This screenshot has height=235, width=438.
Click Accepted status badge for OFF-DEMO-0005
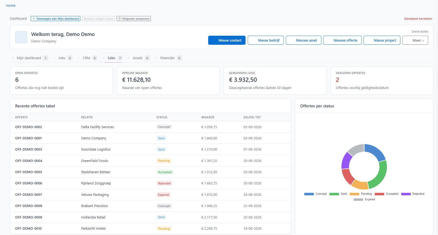point(165,172)
